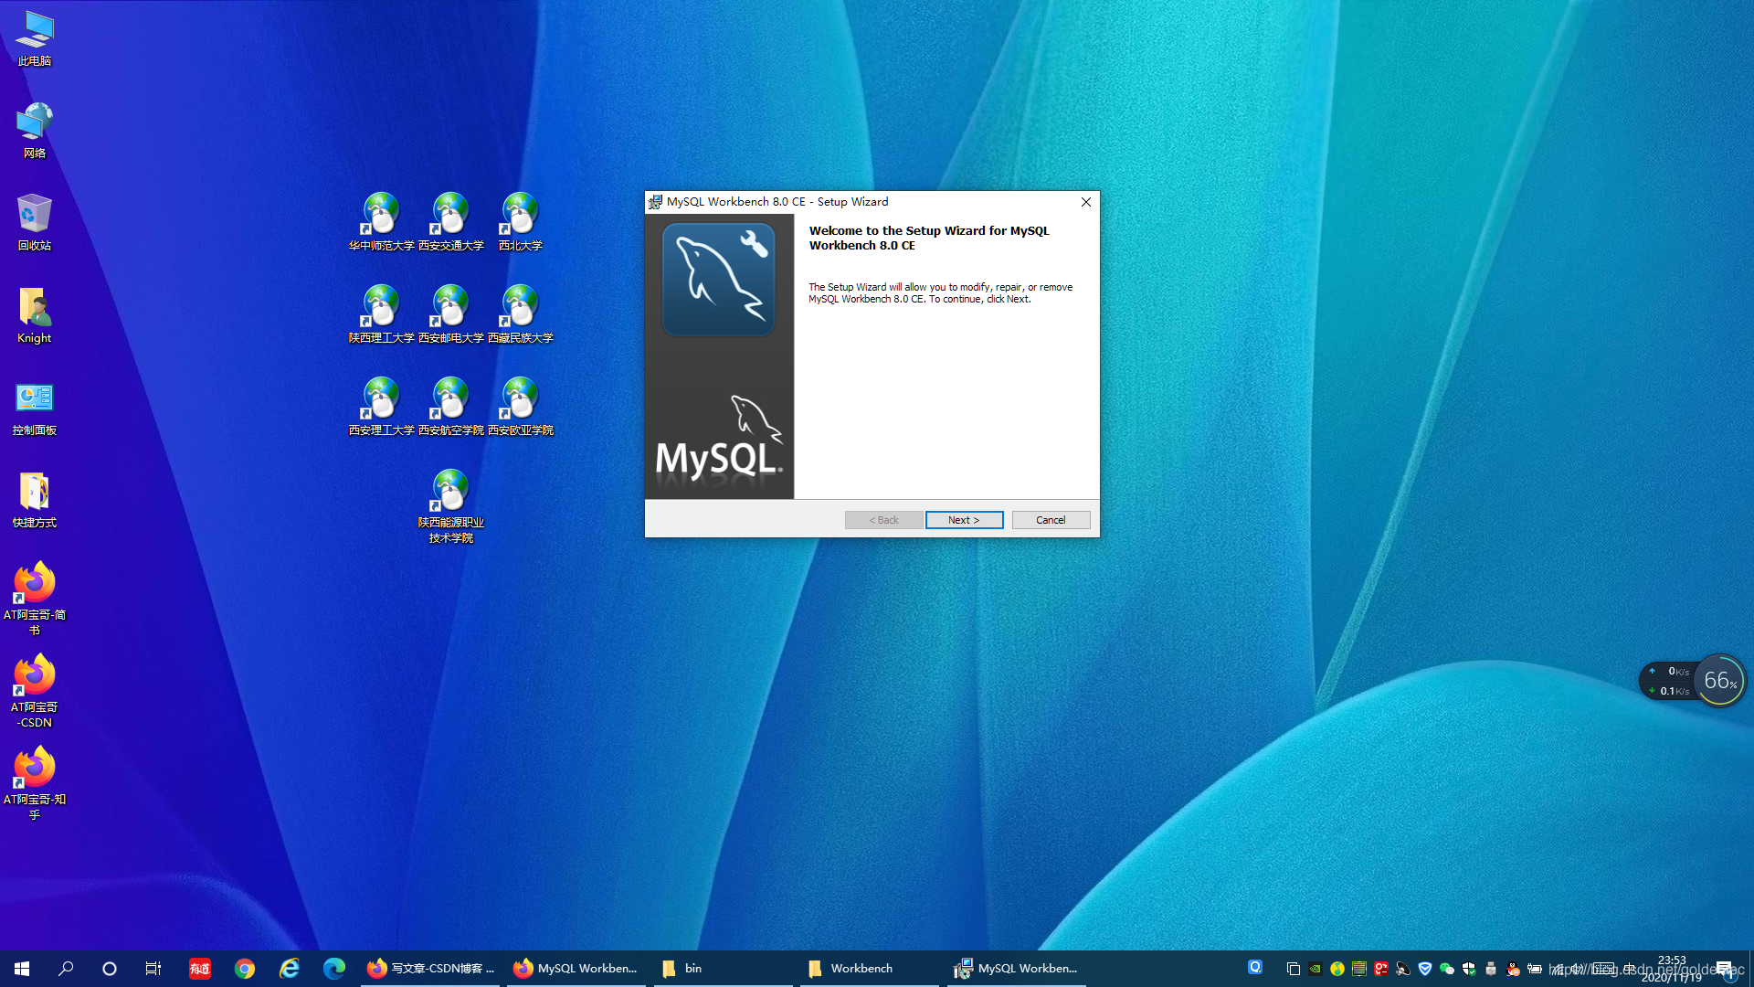Open Task View on taskbar
The width and height of the screenshot is (1754, 987).
pos(153,969)
